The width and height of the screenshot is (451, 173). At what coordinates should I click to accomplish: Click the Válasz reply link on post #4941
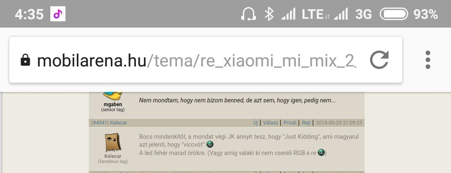[x=270, y=123]
